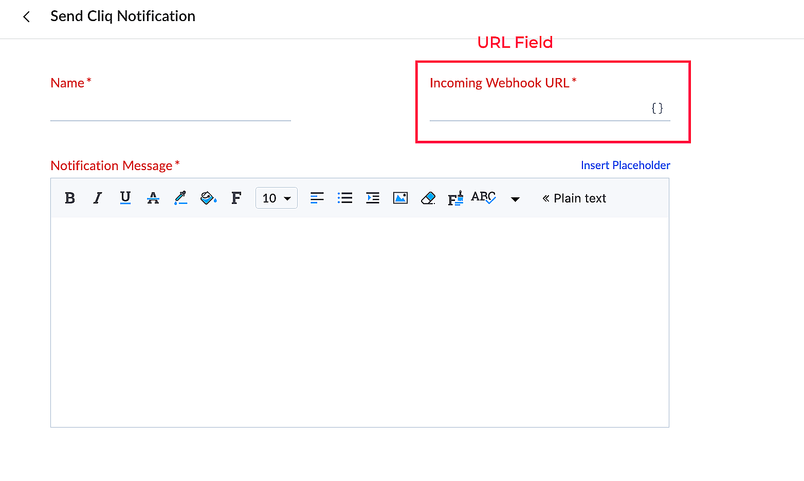Apply italic formatting to the message
Image resolution: width=804 pixels, height=481 pixels.
pyautogui.click(x=98, y=198)
